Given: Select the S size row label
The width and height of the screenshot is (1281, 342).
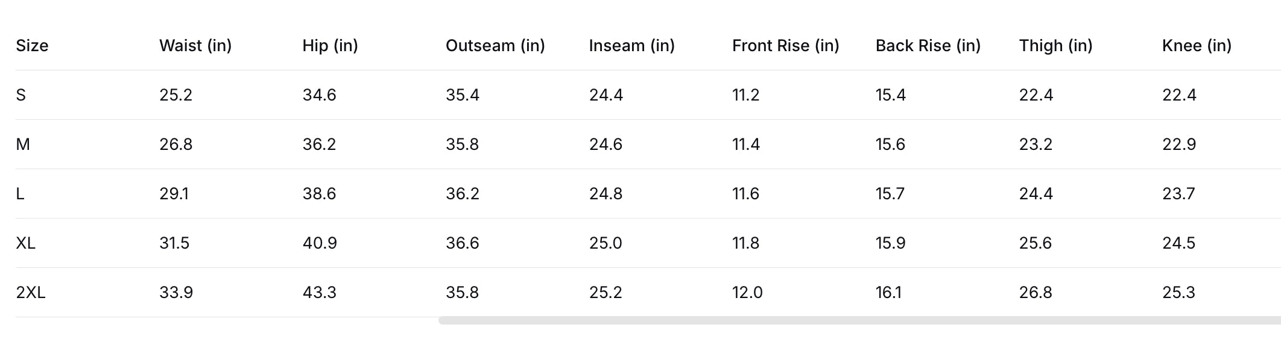Looking at the screenshot, I should point(21,95).
